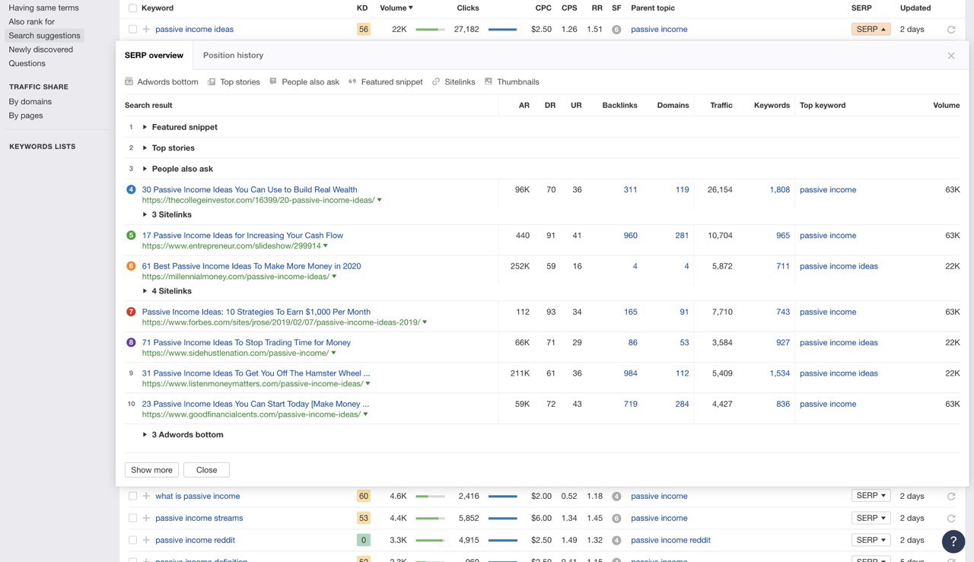
Task: Open the forbes.com Passive Income Ideas result link
Action: click(256, 312)
